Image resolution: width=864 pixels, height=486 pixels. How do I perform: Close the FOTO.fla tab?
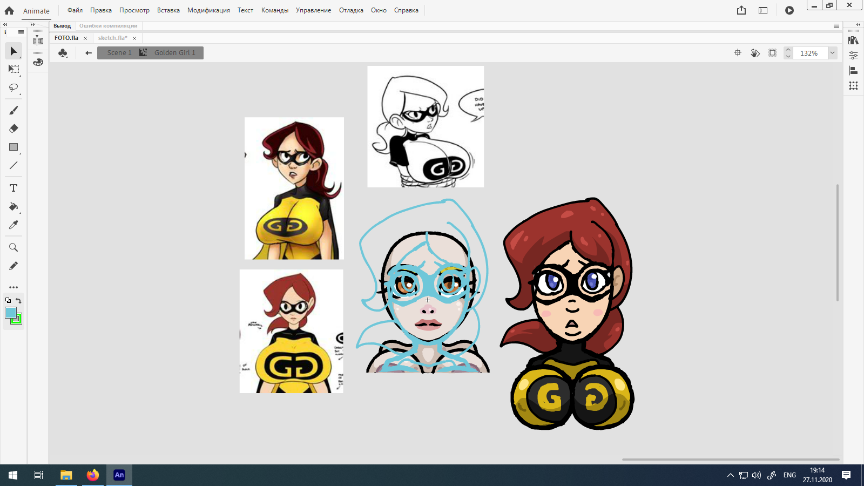point(85,38)
